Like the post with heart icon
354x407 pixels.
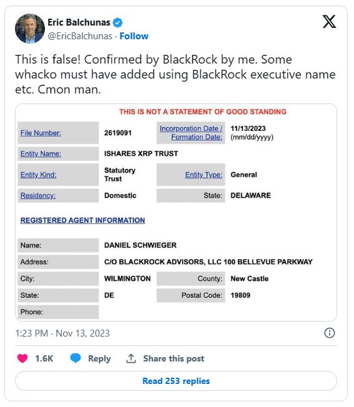(x=22, y=358)
